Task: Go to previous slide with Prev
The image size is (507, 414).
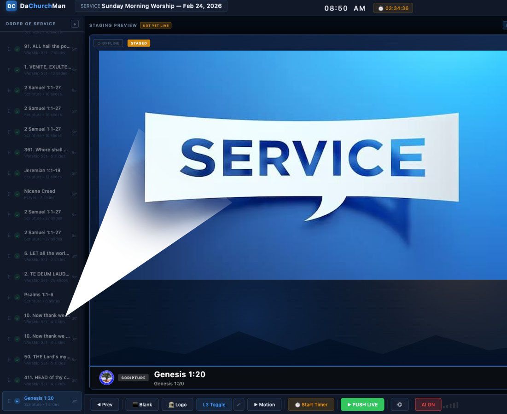Action: [x=105, y=404]
